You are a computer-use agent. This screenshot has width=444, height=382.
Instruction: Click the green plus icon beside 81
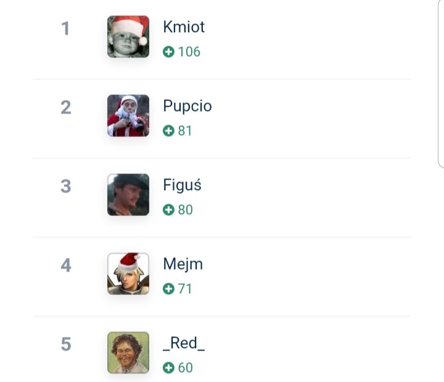tap(168, 131)
